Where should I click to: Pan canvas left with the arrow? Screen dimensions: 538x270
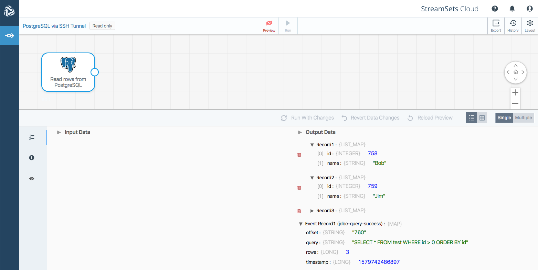508,72
